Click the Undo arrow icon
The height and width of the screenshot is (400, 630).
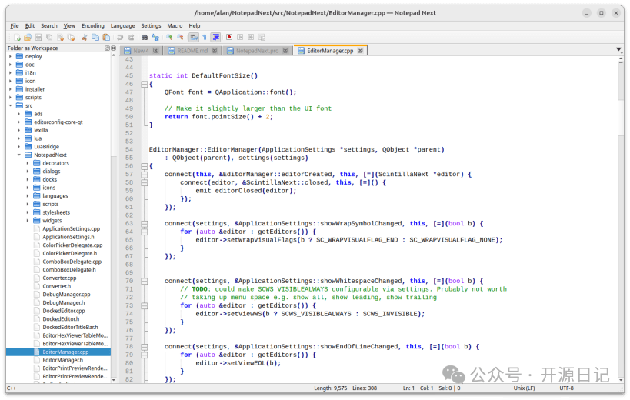(120, 38)
